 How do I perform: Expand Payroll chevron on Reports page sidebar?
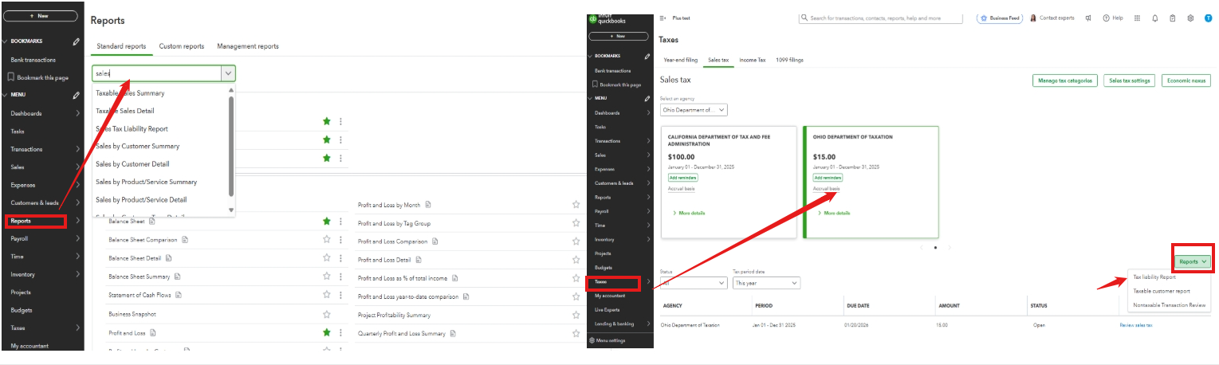(x=78, y=238)
